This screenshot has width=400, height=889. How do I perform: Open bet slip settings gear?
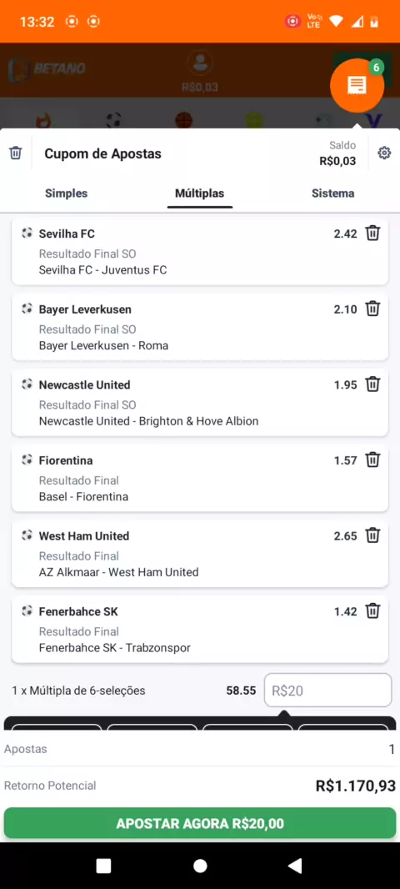click(x=384, y=153)
